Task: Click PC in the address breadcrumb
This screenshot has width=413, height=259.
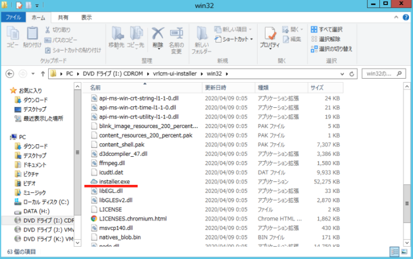Action: (70, 74)
